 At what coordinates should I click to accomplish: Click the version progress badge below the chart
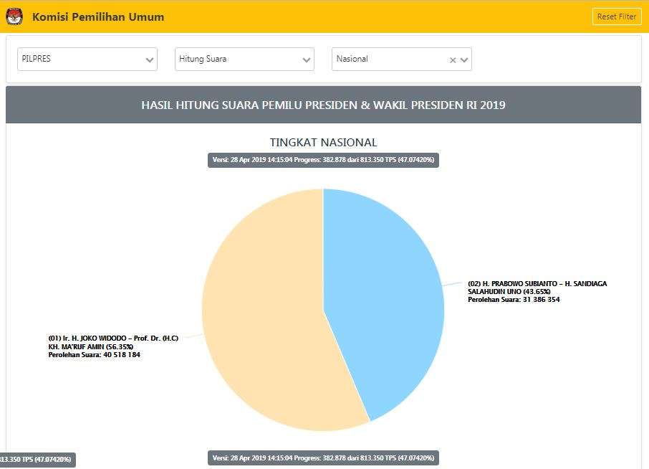(323, 458)
